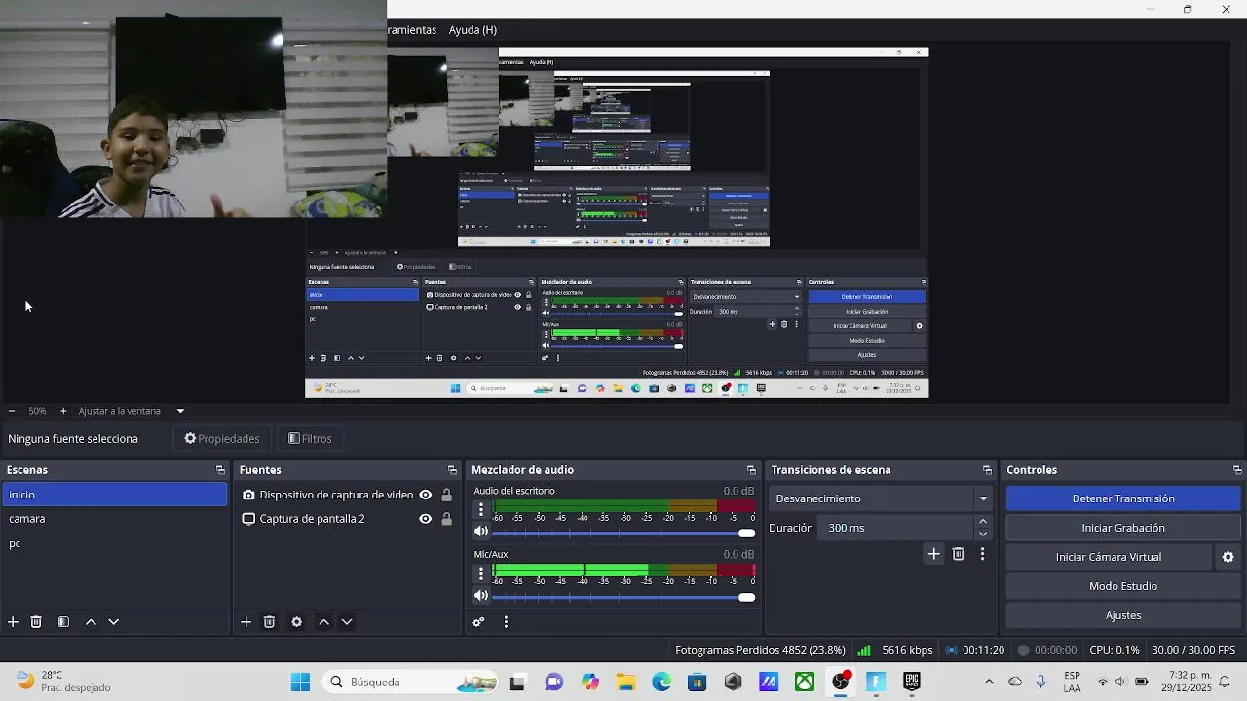Move the scene down in Escenas
This screenshot has height=701, width=1247.
click(x=113, y=622)
